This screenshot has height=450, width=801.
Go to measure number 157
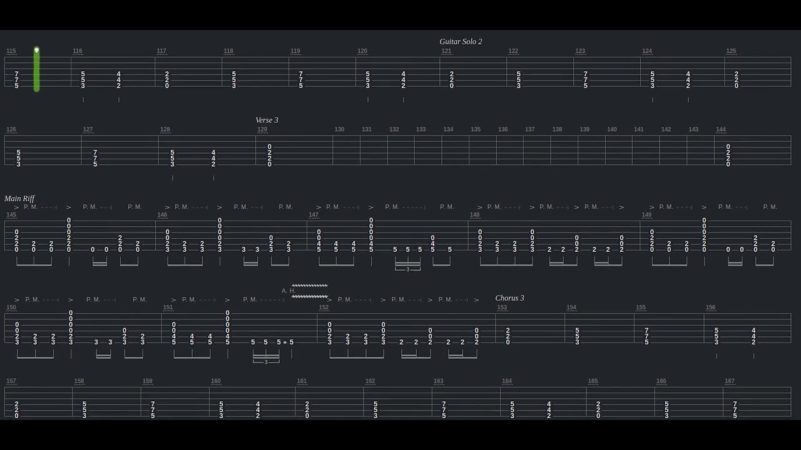[x=11, y=381]
